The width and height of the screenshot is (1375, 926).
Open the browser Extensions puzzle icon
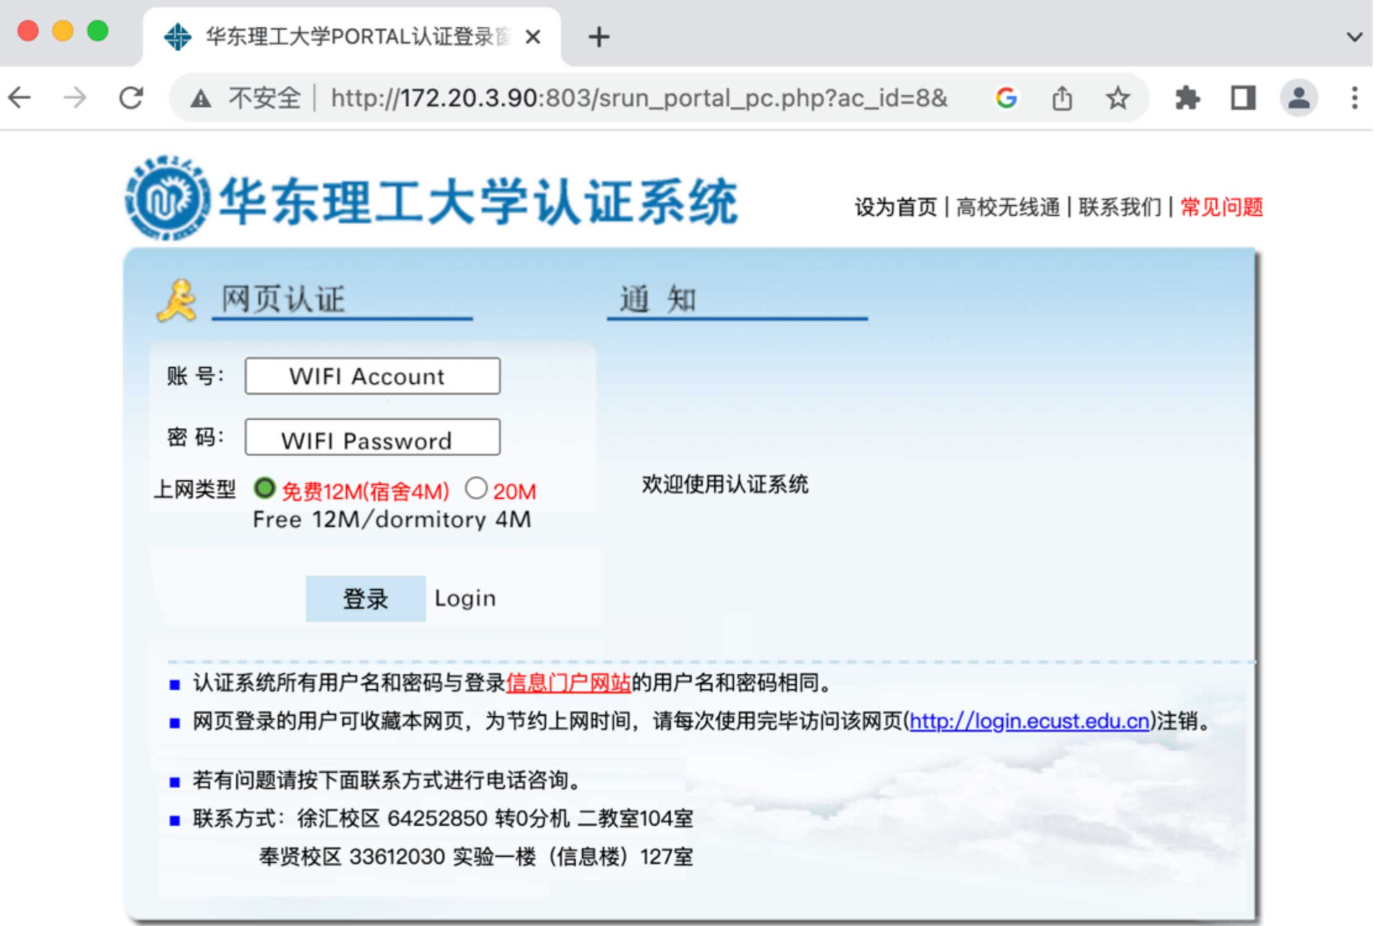click(1188, 98)
